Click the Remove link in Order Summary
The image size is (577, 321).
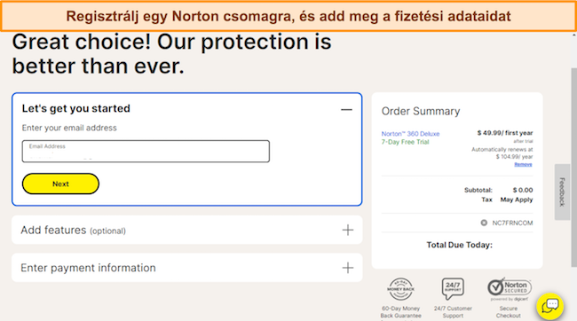point(523,164)
